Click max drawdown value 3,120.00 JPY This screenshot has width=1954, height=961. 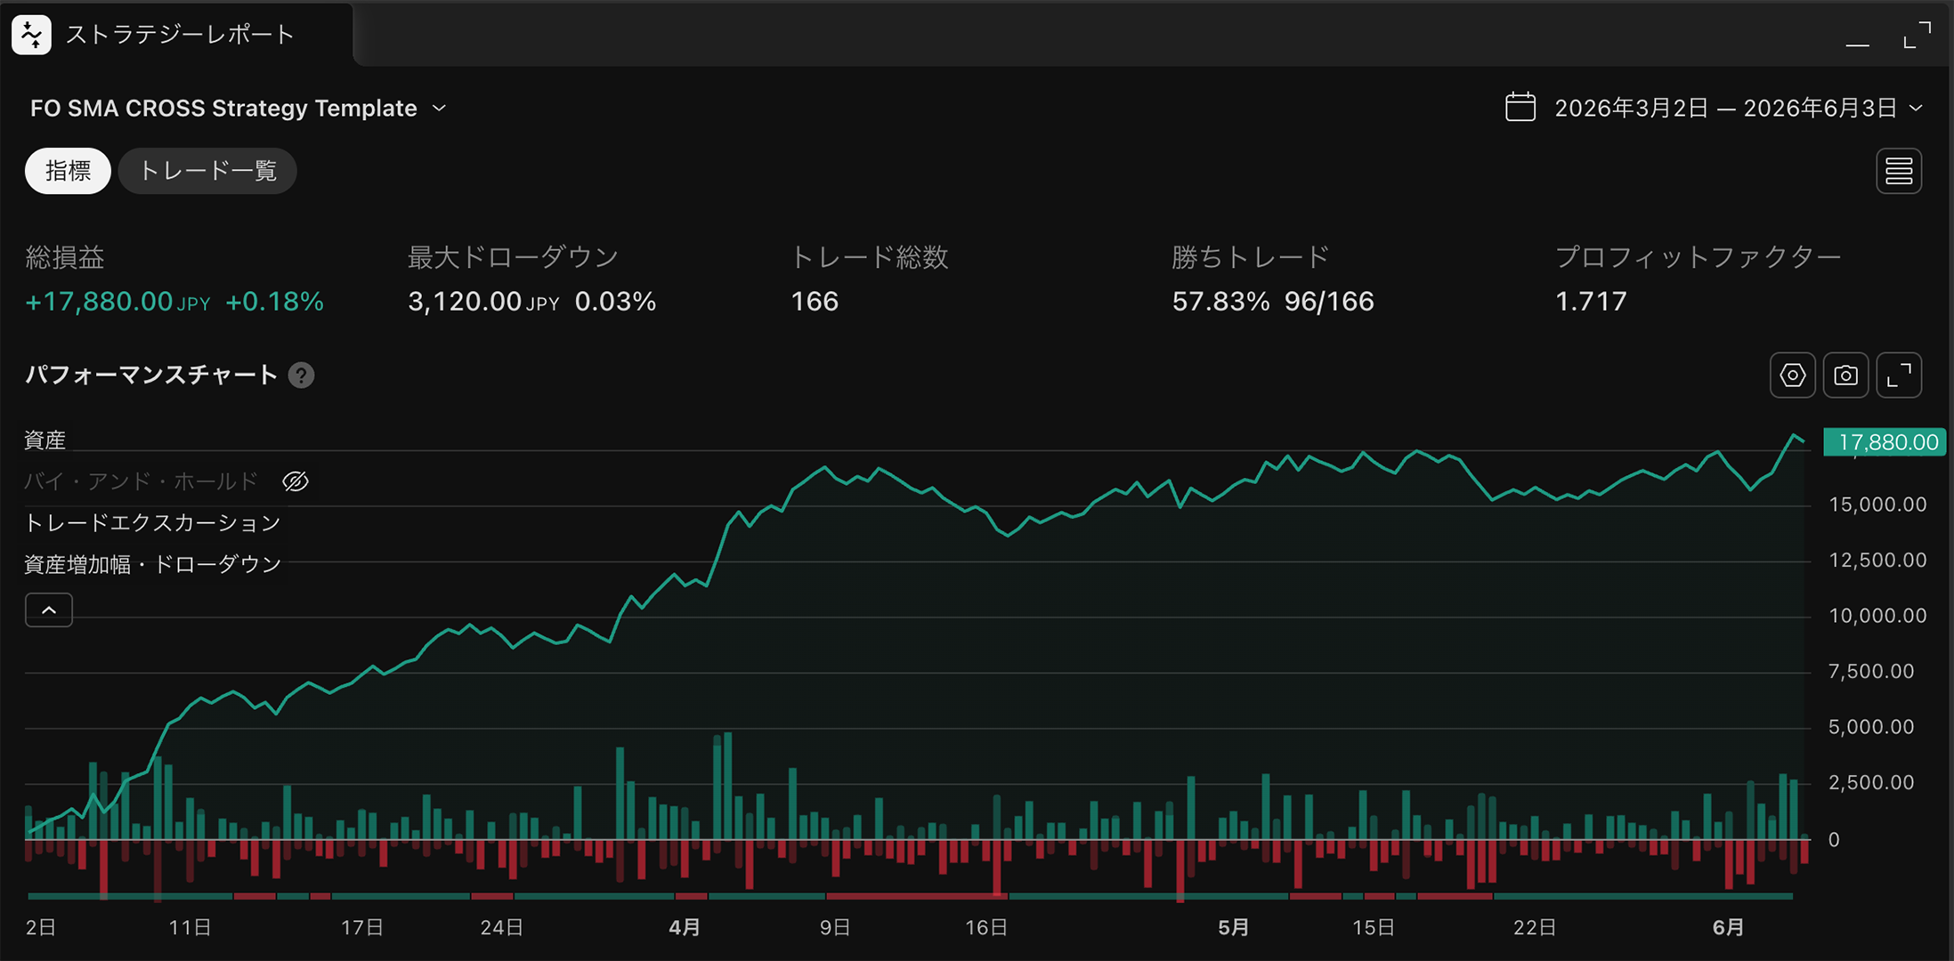click(x=483, y=302)
